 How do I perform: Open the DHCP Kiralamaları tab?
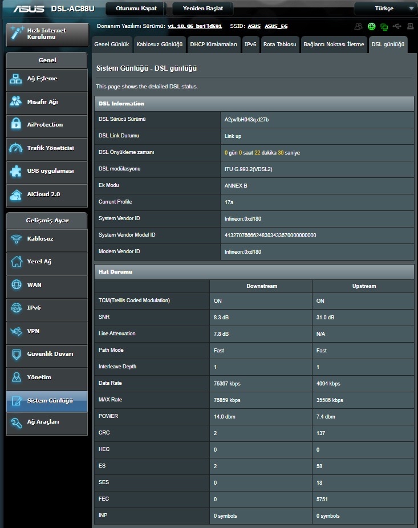click(x=213, y=44)
